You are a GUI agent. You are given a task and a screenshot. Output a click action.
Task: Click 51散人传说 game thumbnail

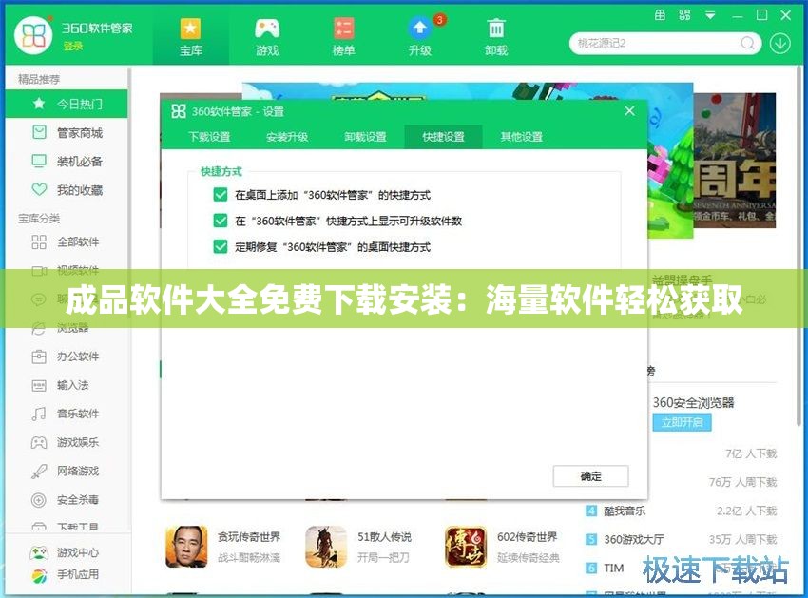click(x=326, y=547)
